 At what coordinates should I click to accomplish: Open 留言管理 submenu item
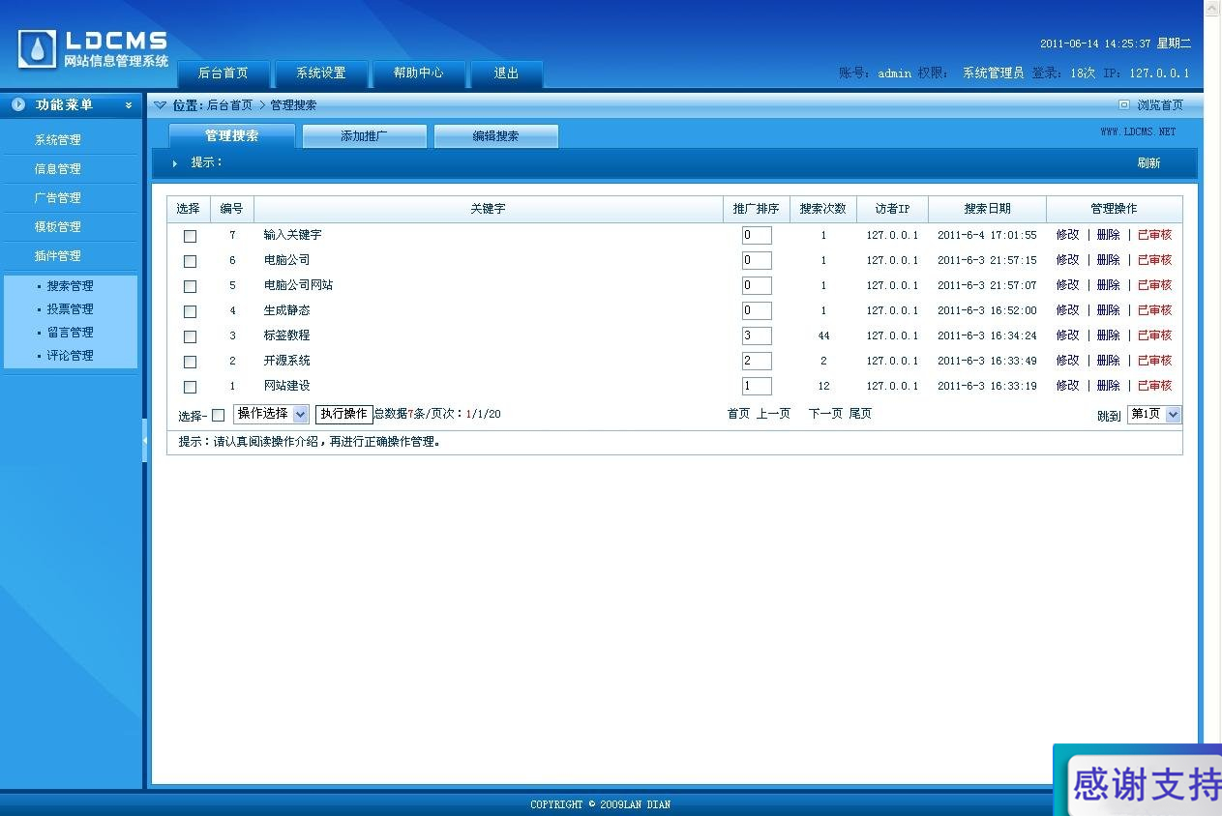[70, 333]
